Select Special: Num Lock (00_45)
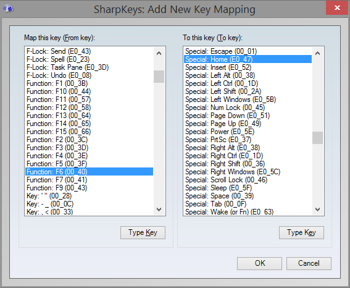 point(248,108)
